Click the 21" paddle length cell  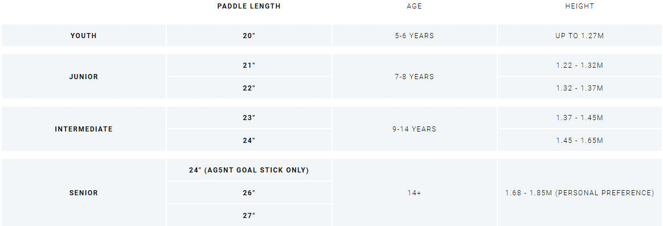tap(249, 65)
